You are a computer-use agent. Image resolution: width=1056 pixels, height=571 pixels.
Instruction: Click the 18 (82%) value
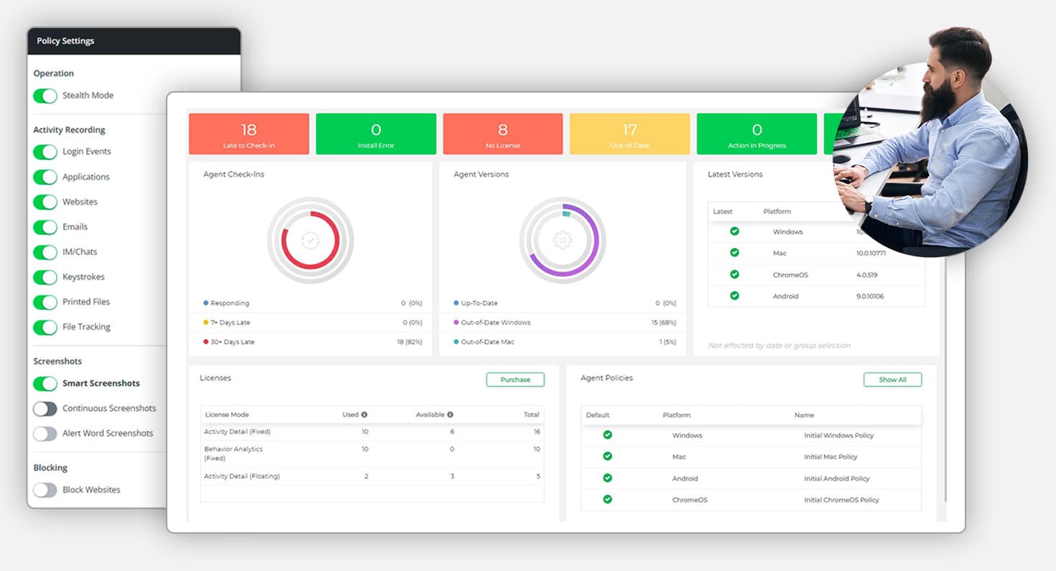[409, 342]
